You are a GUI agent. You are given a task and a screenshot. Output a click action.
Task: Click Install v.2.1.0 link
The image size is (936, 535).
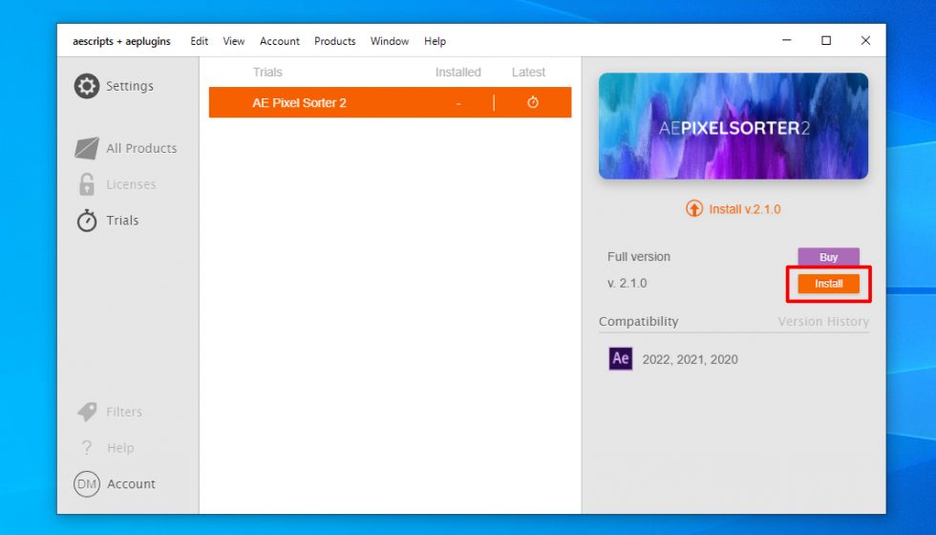coord(744,209)
